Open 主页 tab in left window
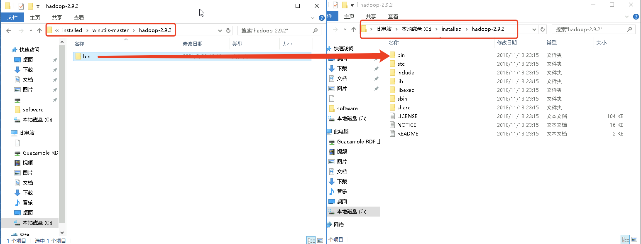This screenshot has height=244, width=641. (35, 17)
